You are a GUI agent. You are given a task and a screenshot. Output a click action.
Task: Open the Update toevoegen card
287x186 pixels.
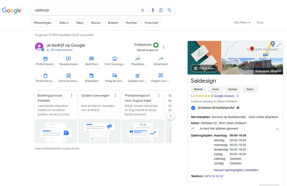pyautogui.click(x=99, y=116)
